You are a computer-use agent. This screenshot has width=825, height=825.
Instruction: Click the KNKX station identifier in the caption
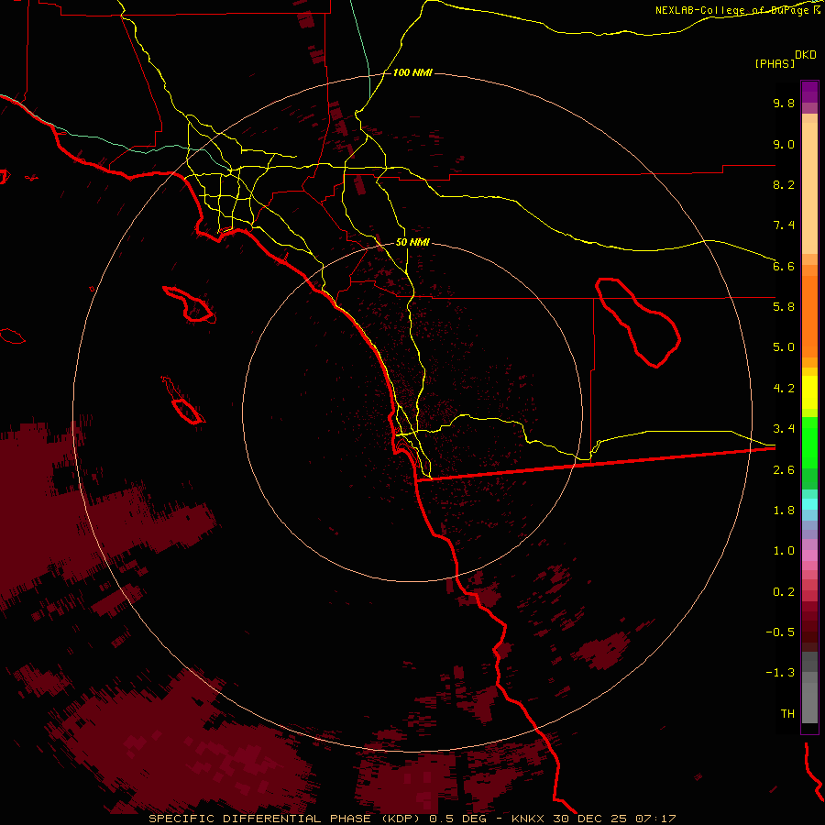528,819
